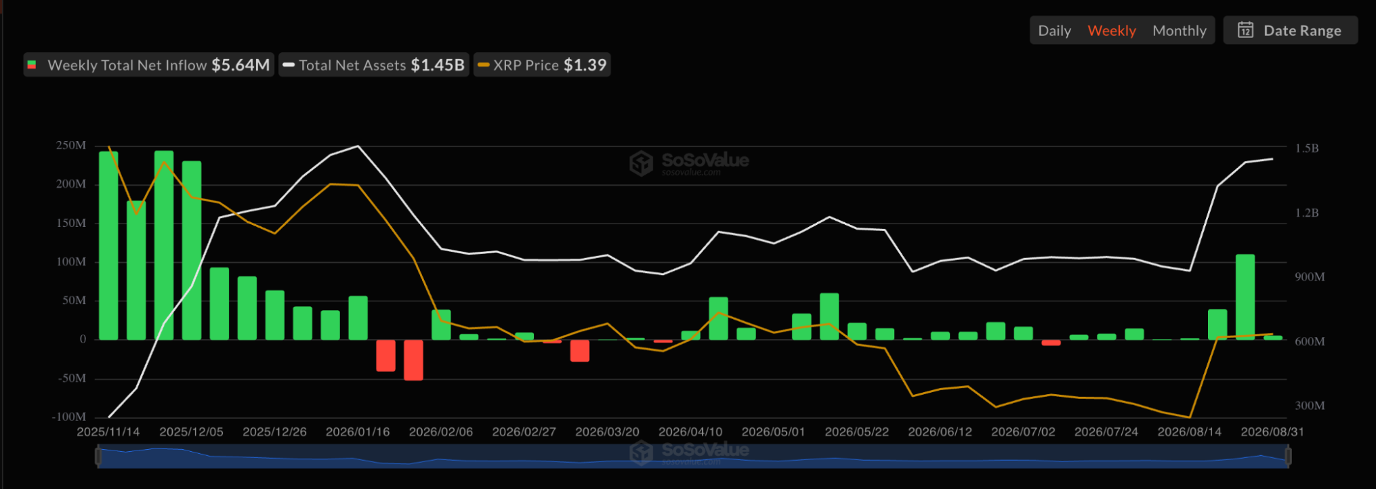This screenshot has height=489, width=1376.
Task: Click the timeline overview range bar
Action: coord(692,456)
